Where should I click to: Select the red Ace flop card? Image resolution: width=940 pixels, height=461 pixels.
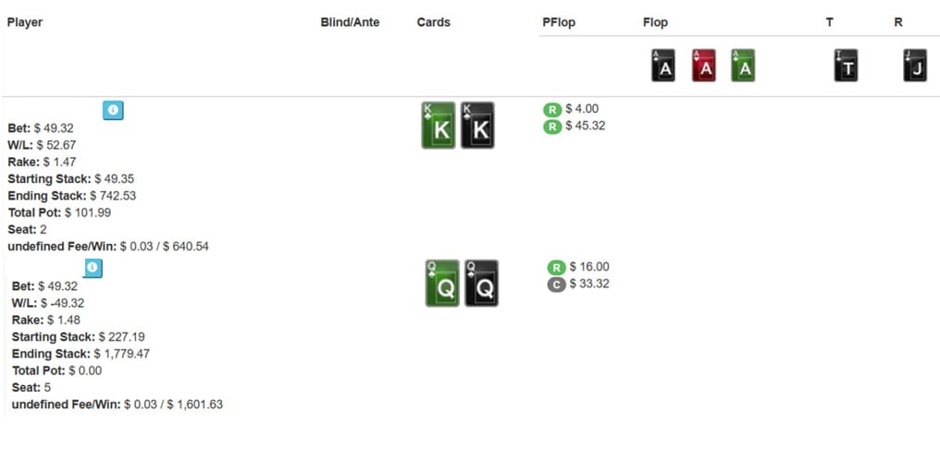tap(704, 66)
